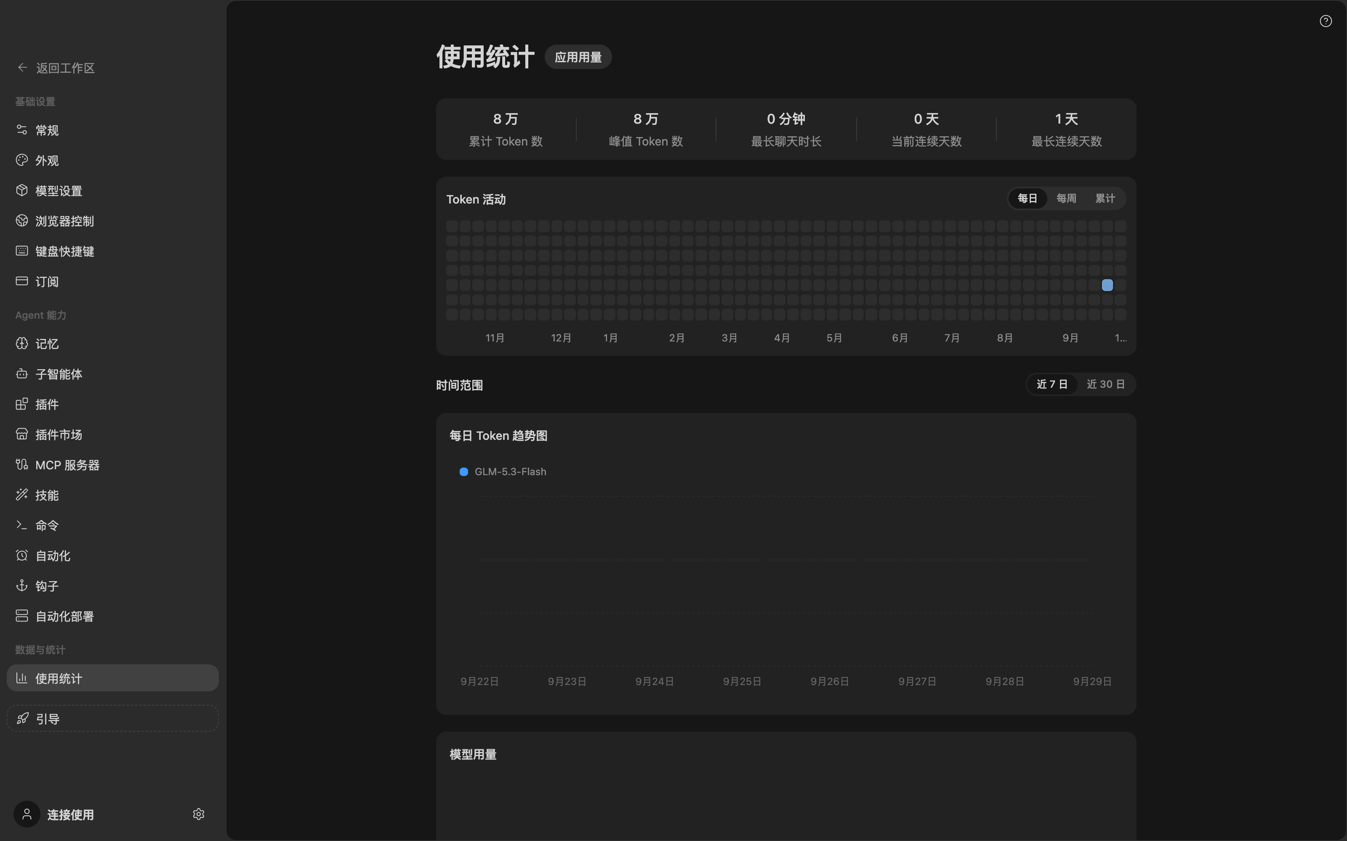This screenshot has width=1347, height=841.
Task: Click the store icon for 插件市场
Action: (x=22, y=434)
